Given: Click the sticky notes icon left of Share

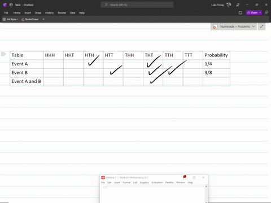Looking at the screenshot, I should [241, 13].
